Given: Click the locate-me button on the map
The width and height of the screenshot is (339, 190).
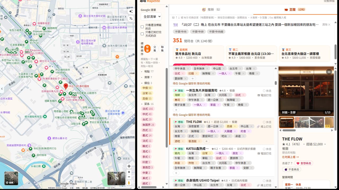Looking at the screenshot, I should click(129, 166).
